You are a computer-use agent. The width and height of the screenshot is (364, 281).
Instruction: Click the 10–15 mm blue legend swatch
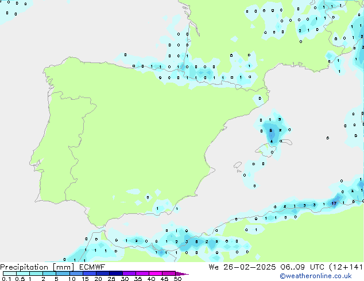click(x=76, y=274)
